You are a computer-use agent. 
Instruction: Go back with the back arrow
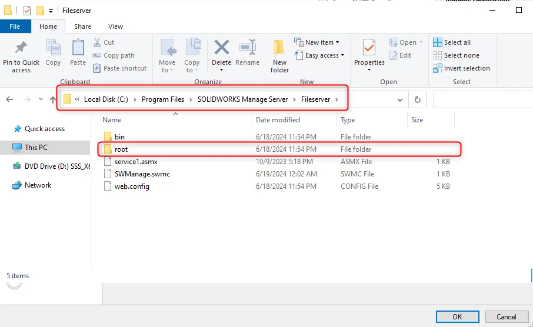(x=9, y=99)
